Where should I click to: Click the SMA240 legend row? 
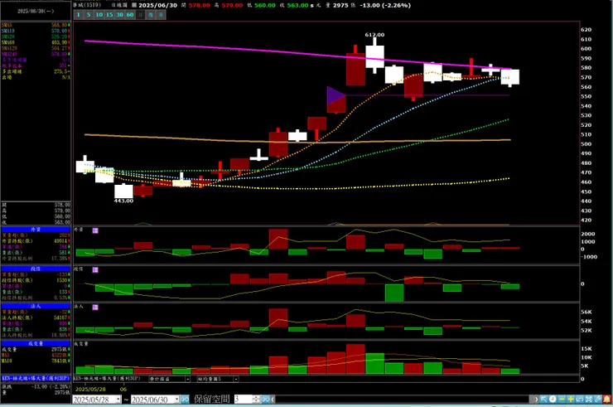pyautogui.click(x=36, y=54)
